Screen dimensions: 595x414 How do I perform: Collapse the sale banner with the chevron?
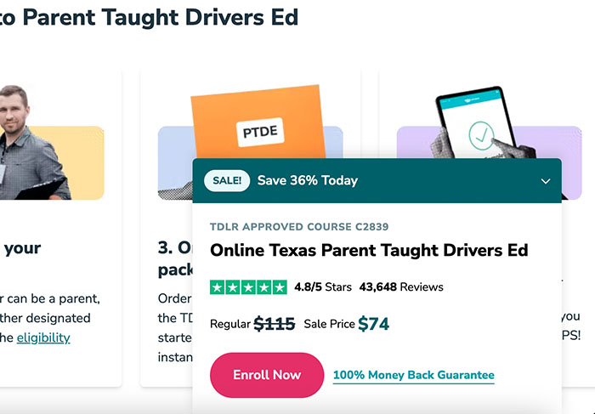pos(546,181)
